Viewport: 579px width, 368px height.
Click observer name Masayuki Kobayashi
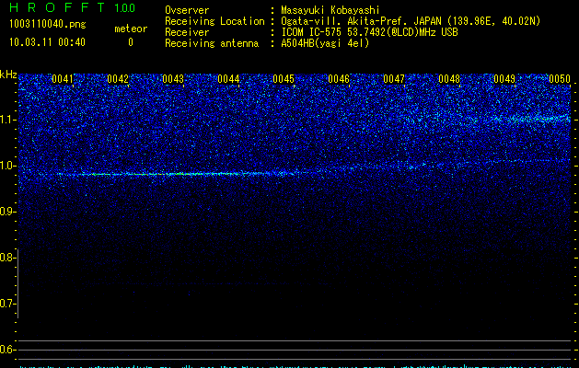(x=330, y=10)
